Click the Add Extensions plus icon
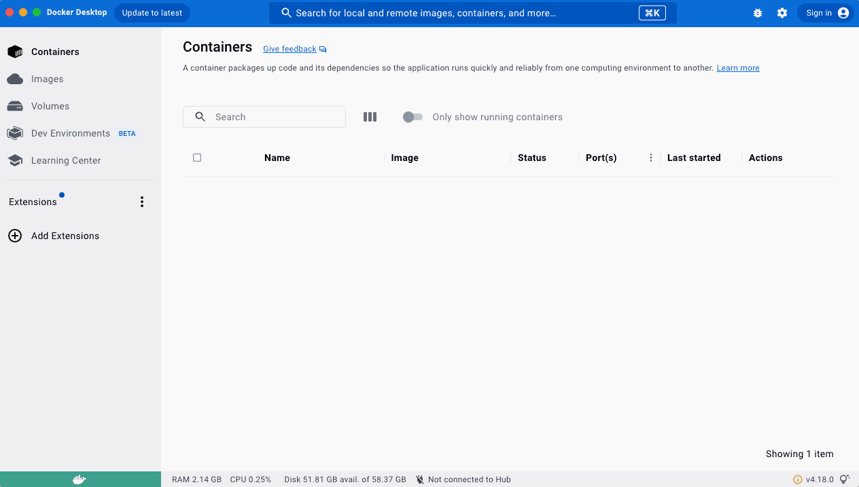This screenshot has width=859, height=487. click(x=15, y=236)
